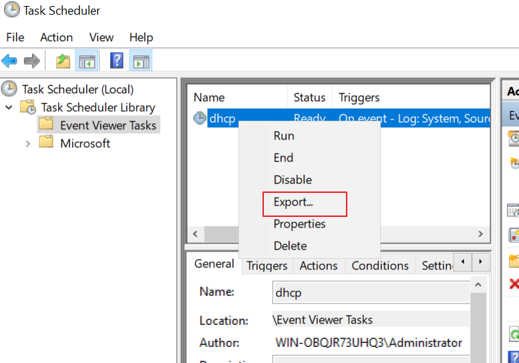Expand the Microsoft folder node
This screenshot has width=519, height=363.
[28, 144]
